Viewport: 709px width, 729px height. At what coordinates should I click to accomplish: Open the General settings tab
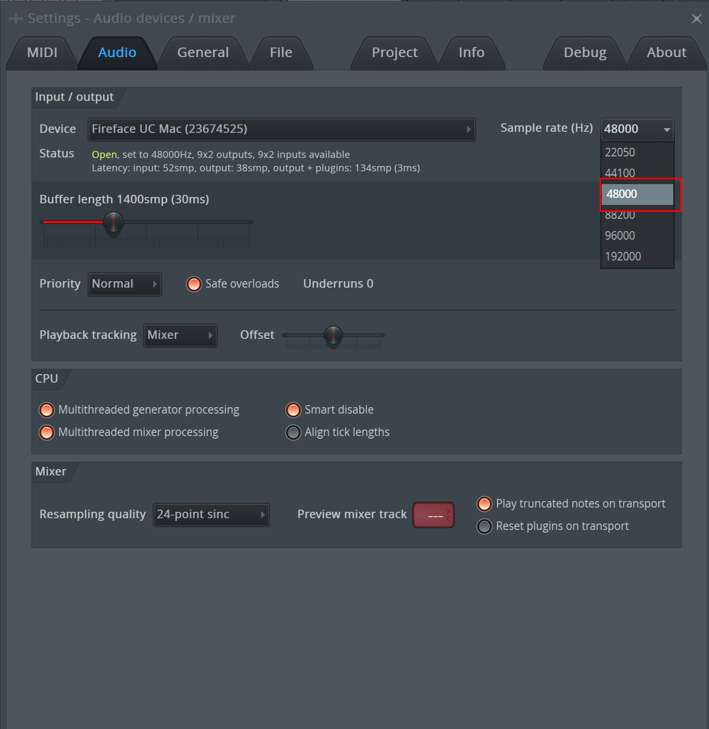[203, 53]
